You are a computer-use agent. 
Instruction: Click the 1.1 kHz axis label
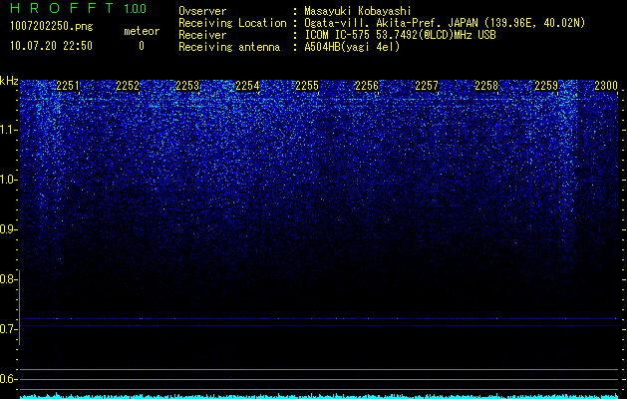coord(8,130)
